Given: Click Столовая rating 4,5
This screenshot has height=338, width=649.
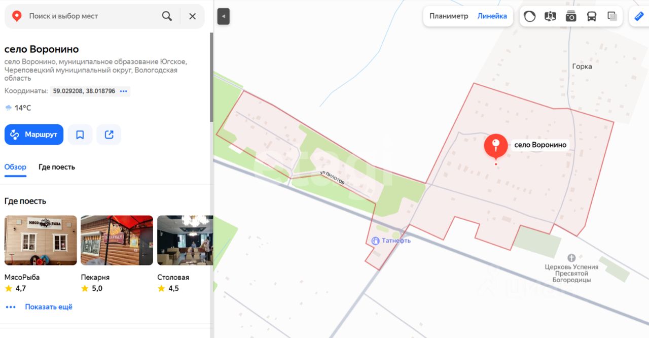Looking at the screenshot, I should coord(168,288).
